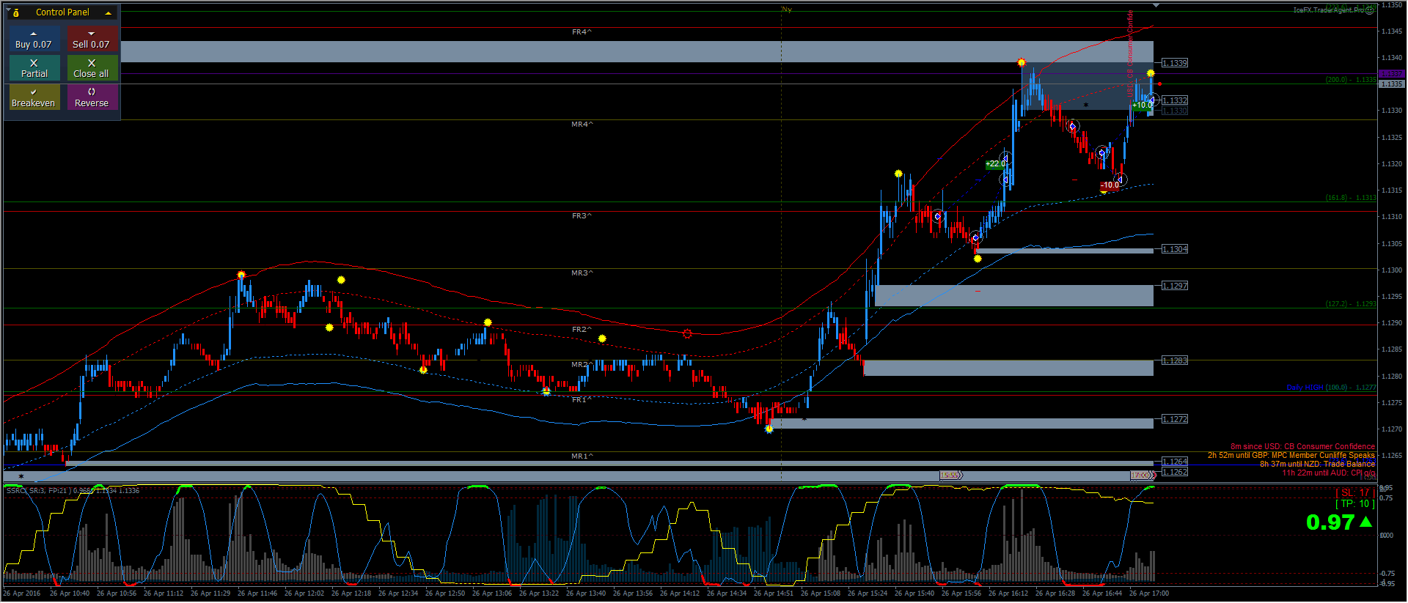Image resolution: width=1408 pixels, height=603 pixels.
Task: Click the 1.1297 zone price label
Action: 1175,286
